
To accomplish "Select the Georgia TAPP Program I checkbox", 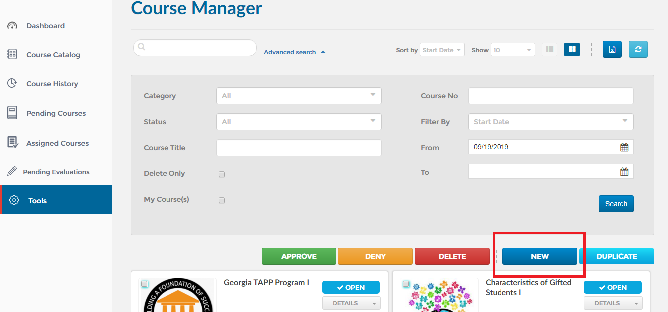I will coord(144,284).
